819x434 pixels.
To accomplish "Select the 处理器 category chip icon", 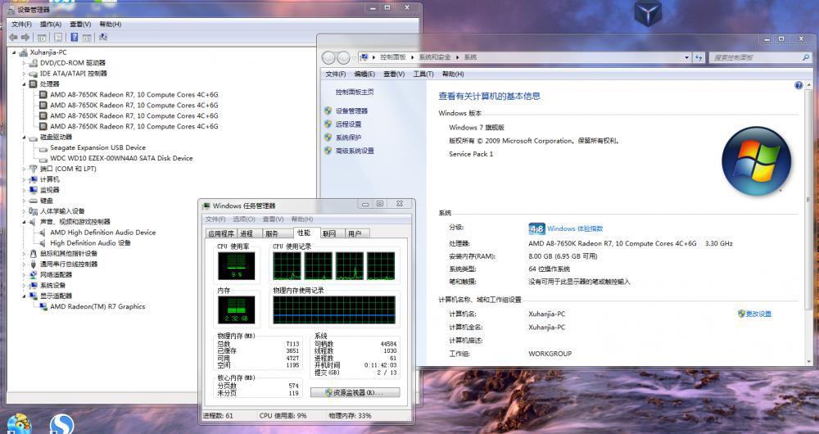I will [x=34, y=84].
